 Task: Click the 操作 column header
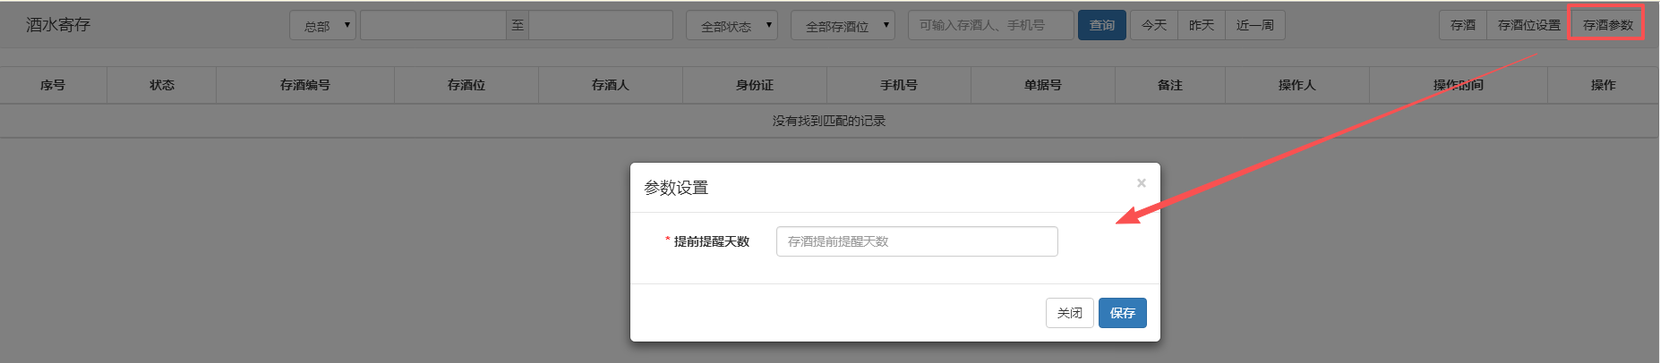click(x=1604, y=85)
